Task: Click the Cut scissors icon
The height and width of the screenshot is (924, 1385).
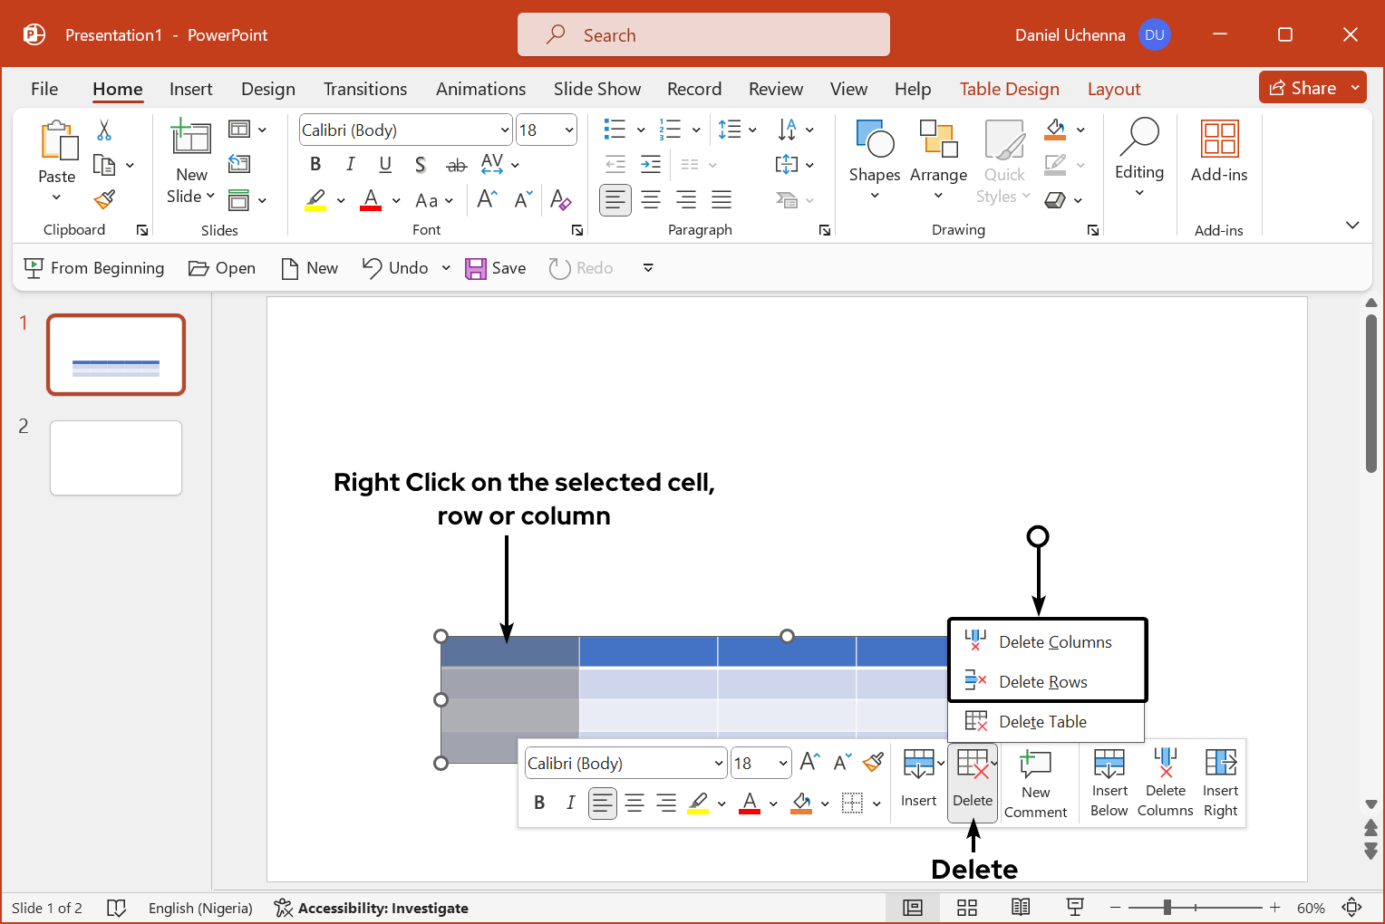Action: 104,130
